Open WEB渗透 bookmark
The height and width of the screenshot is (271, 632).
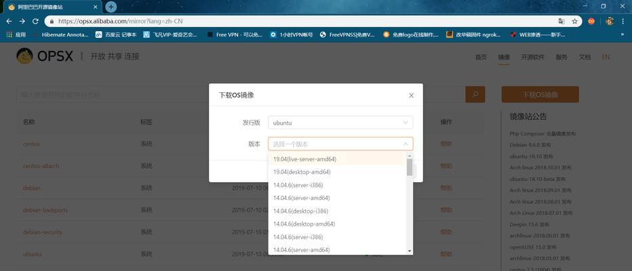click(538, 35)
